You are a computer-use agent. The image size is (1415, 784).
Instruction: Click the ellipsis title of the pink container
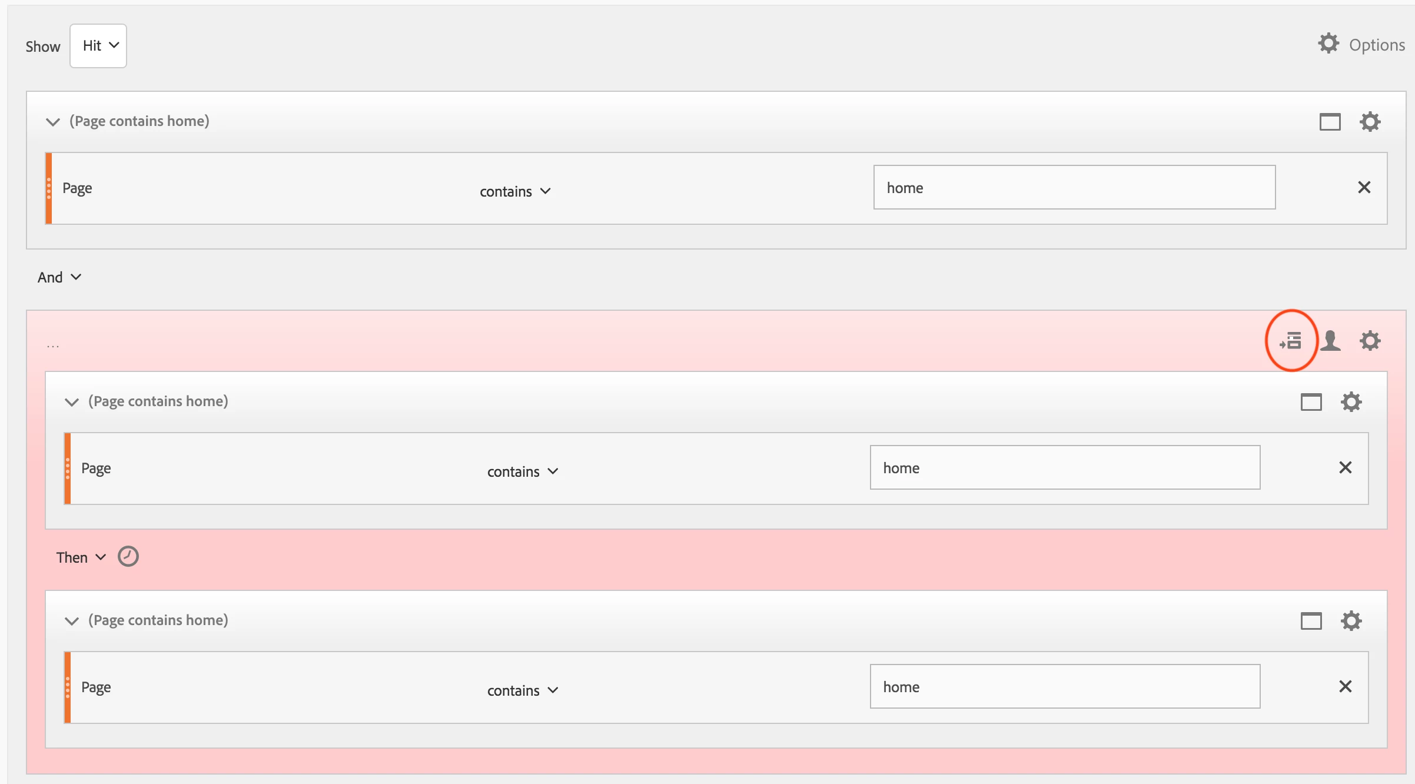(x=53, y=346)
